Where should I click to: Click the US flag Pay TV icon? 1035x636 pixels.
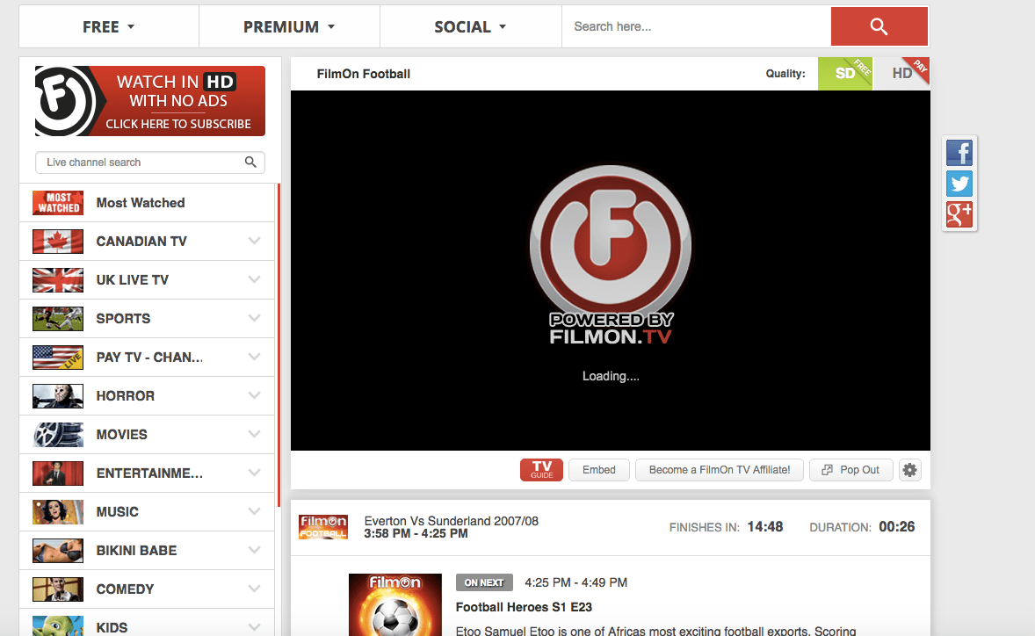coord(58,358)
